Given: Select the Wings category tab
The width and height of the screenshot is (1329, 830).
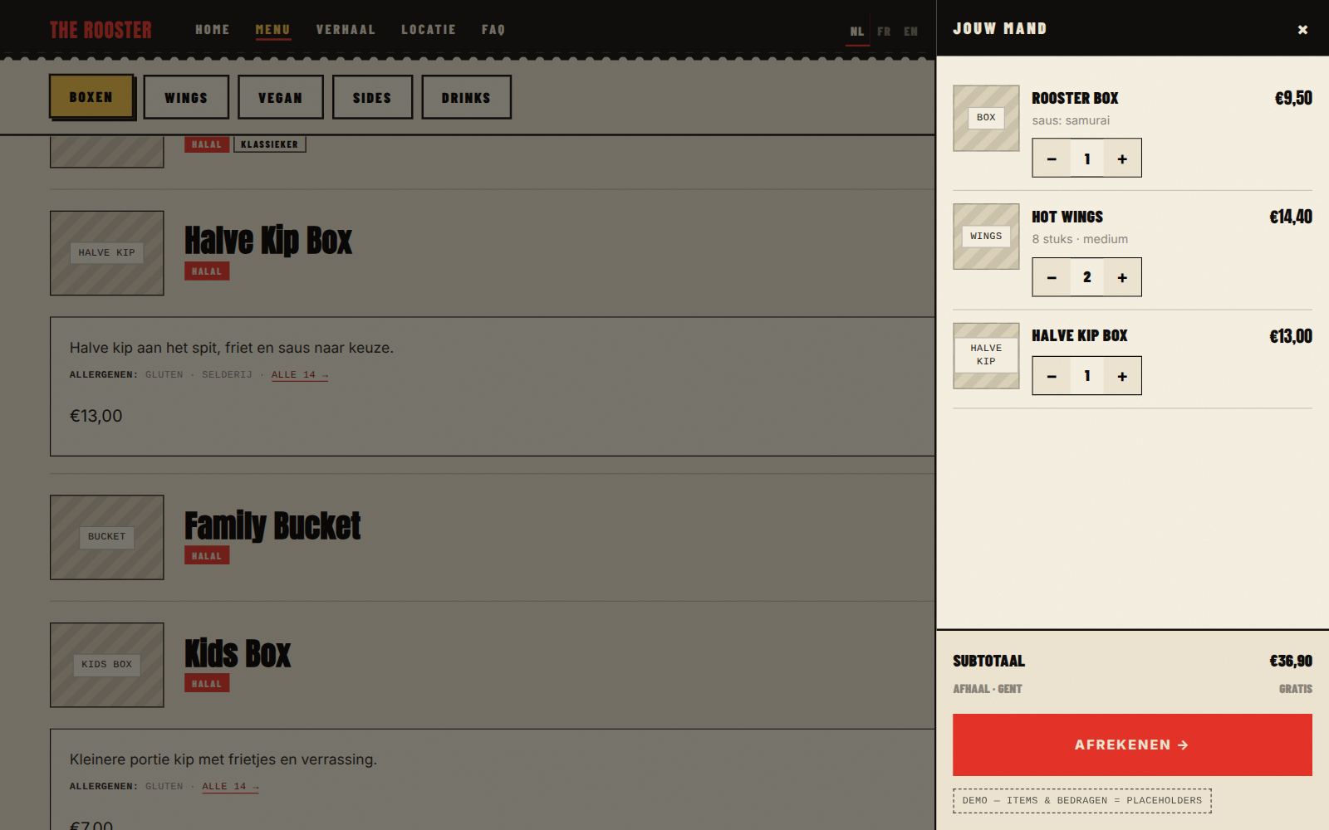Looking at the screenshot, I should click(186, 97).
